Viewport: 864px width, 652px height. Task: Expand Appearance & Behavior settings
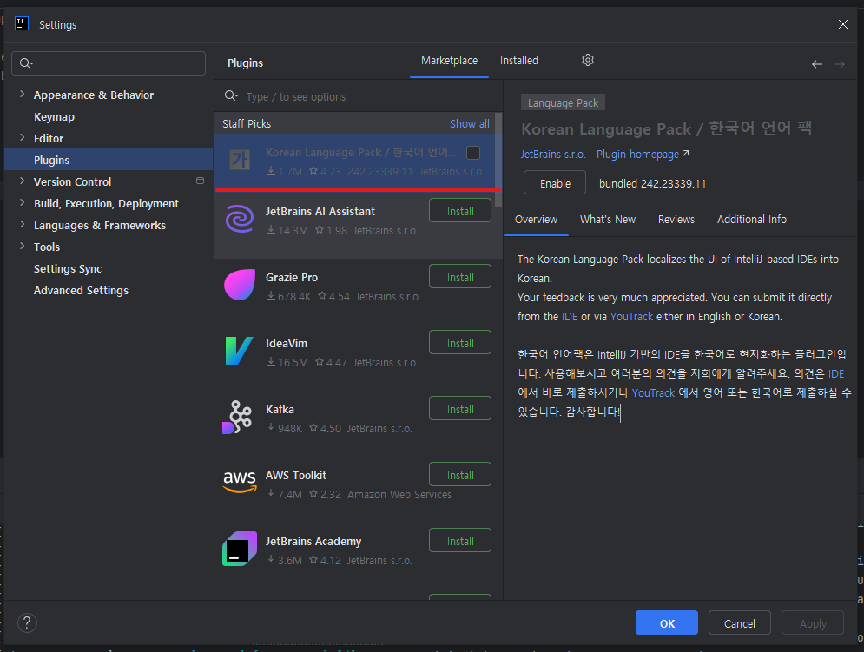pyautogui.click(x=22, y=95)
